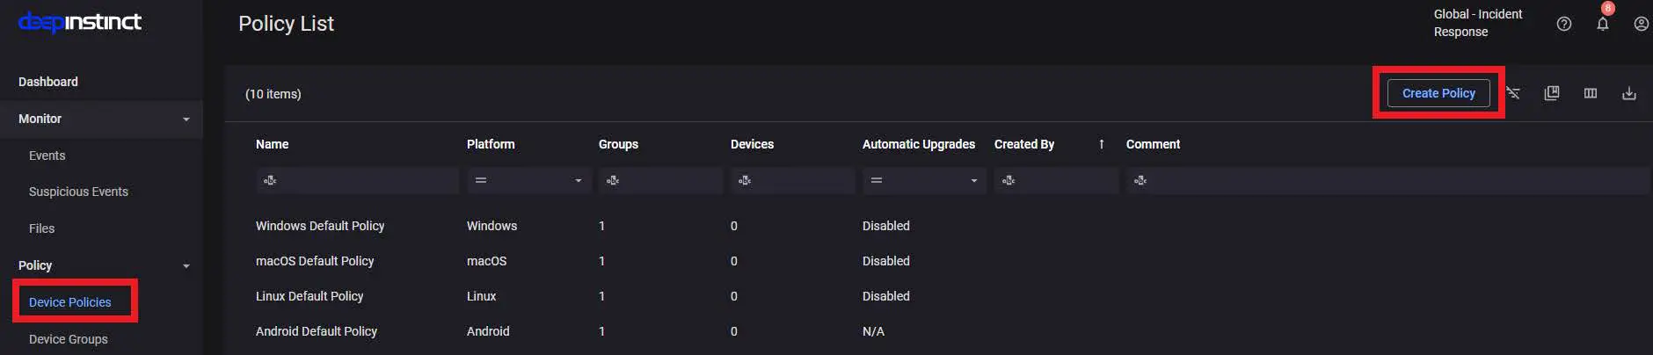
Task: Open the notifications bell
Action: pyautogui.click(x=1603, y=25)
